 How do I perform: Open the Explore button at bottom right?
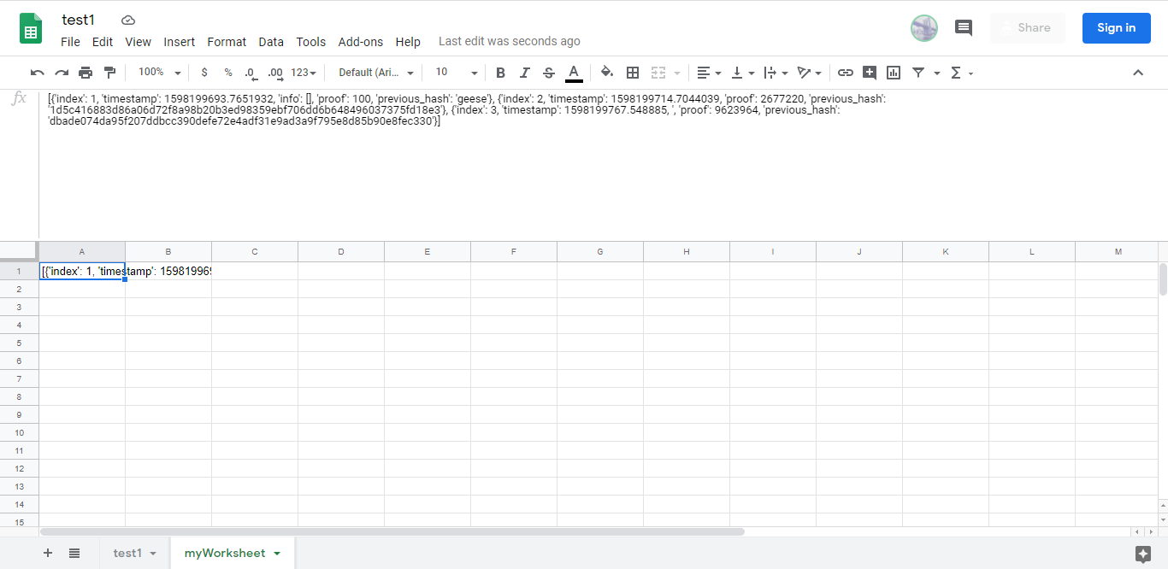tap(1142, 554)
